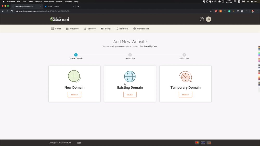The width and height of the screenshot is (260, 146).
Task: Open the Websites navigation tab
Action: click(x=72, y=29)
